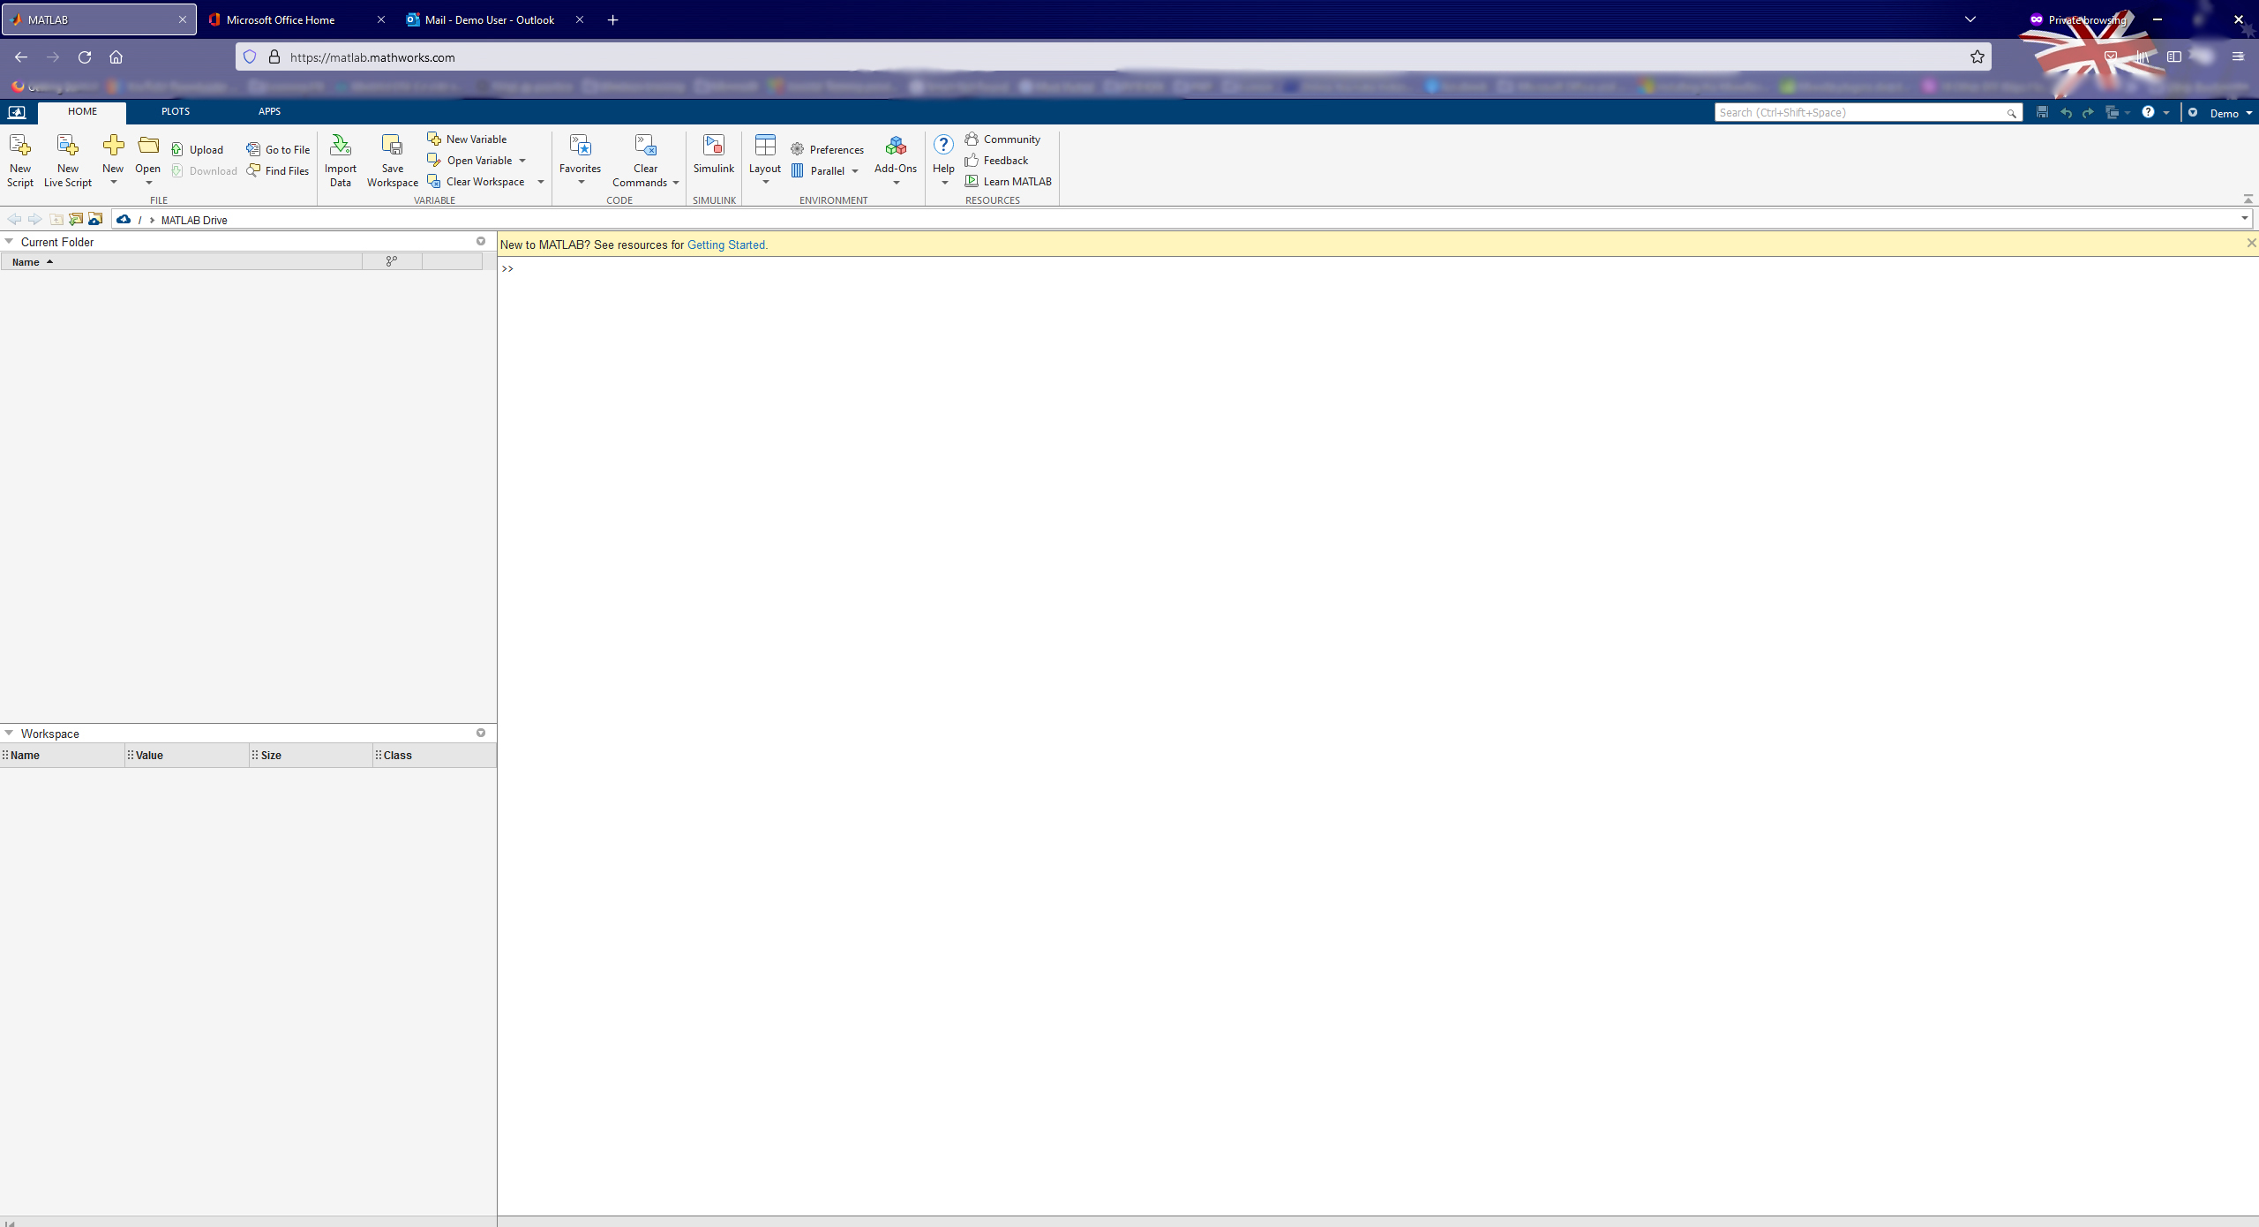
Task: Click the New Live Script icon
Action: (x=67, y=146)
